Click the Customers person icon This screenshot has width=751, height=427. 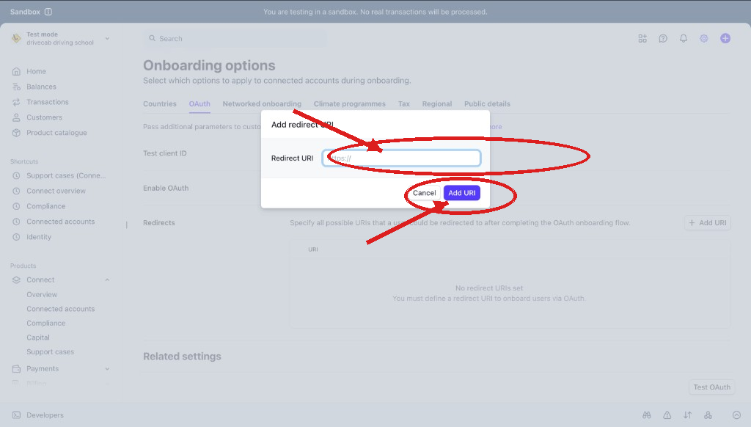click(16, 117)
